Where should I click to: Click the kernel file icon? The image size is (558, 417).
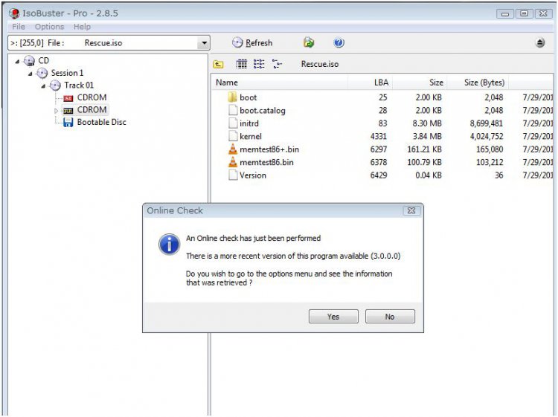pyautogui.click(x=233, y=136)
